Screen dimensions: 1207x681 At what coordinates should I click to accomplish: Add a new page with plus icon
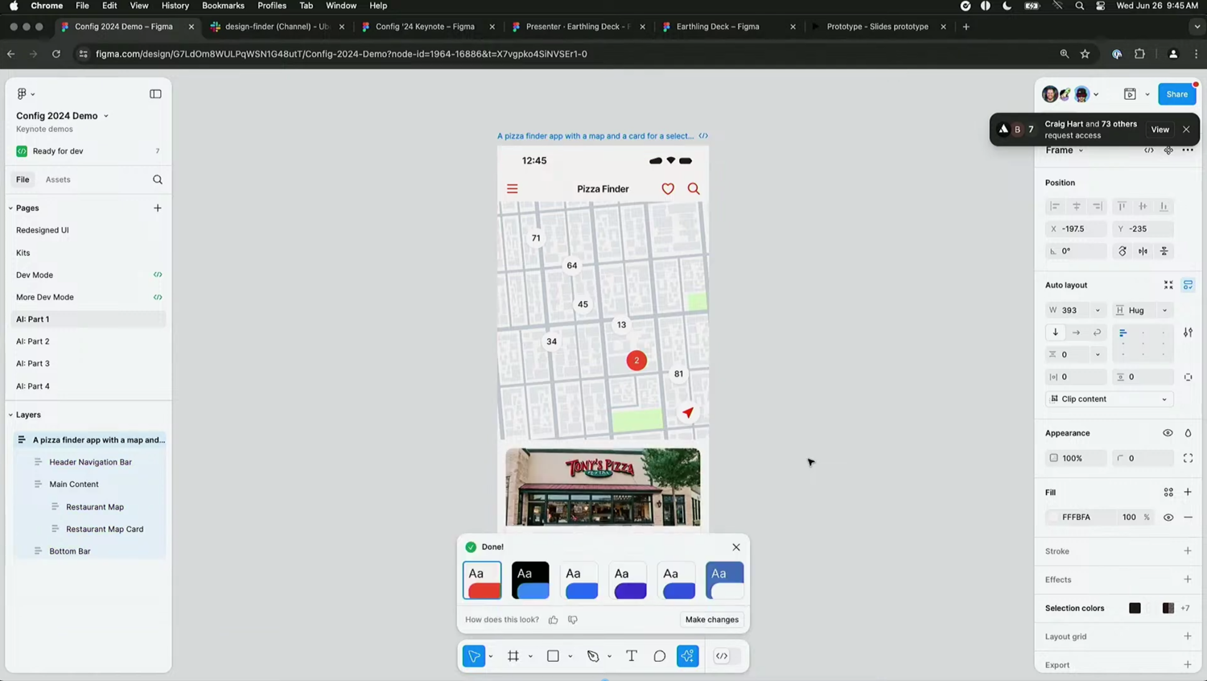pyautogui.click(x=158, y=208)
